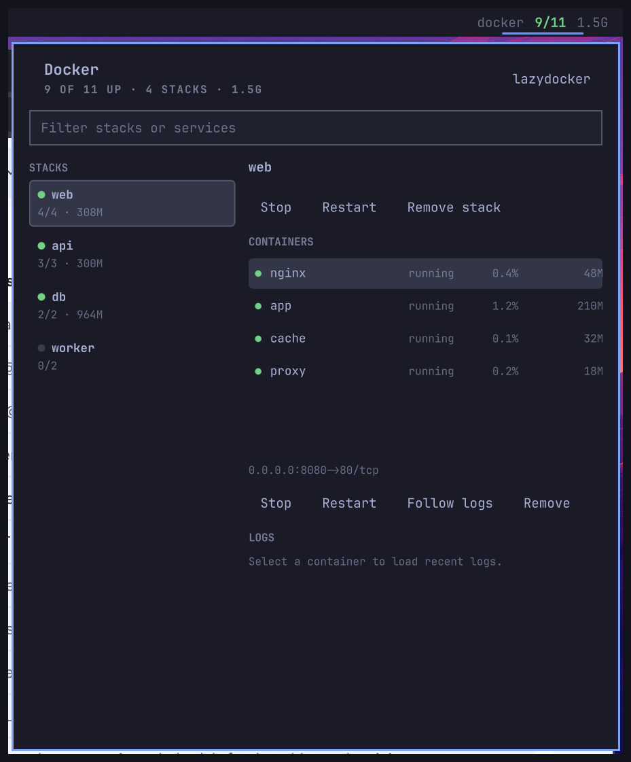Click the 0/2 text under worker

[x=47, y=366]
